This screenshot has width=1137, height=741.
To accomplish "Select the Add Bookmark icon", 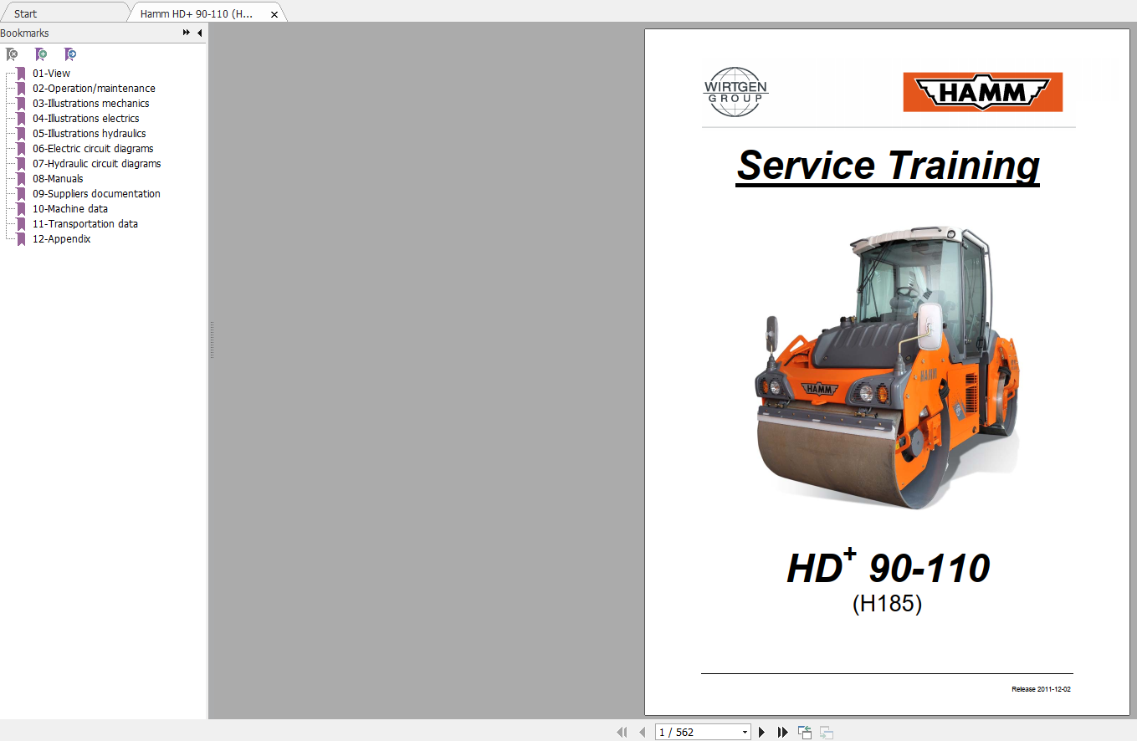I will coord(41,54).
